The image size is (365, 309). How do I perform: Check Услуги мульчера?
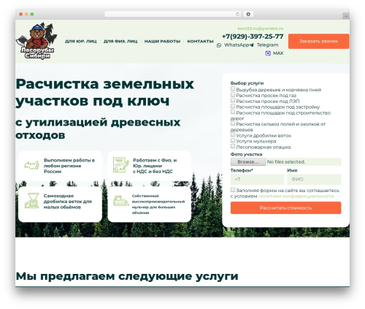(233, 140)
